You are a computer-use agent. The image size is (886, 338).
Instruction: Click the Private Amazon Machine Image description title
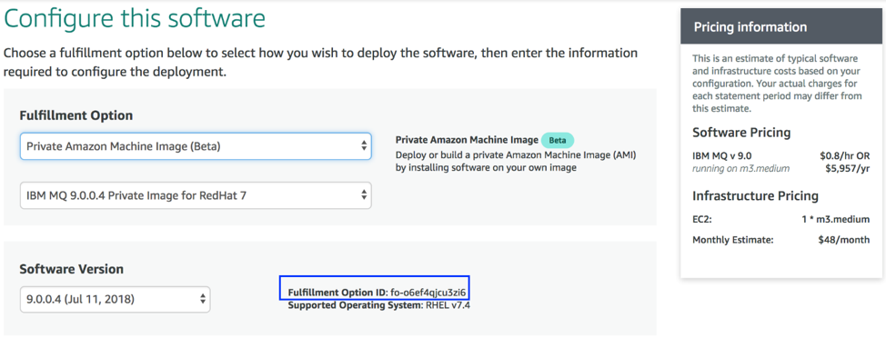467,140
